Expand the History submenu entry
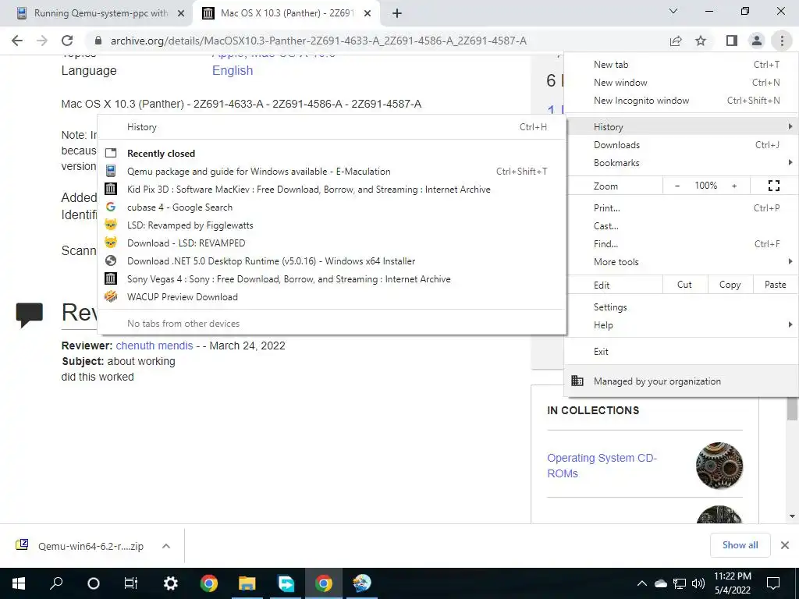799x599 pixels. [x=681, y=127]
